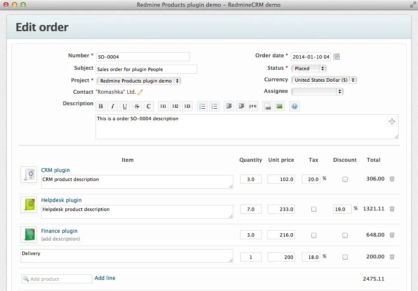Delete the CRM plugin line item
418x291 pixels.
392,179
